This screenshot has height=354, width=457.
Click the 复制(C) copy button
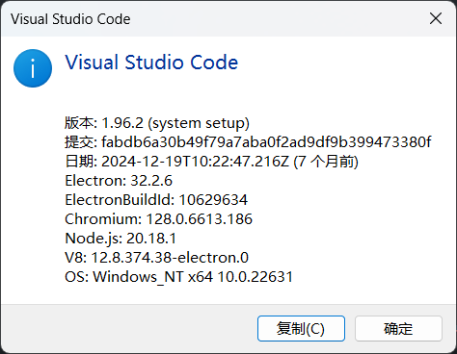pos(301,328)
